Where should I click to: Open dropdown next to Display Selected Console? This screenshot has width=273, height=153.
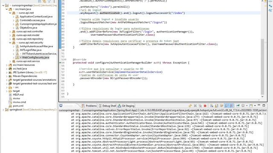pyautogui.click(x=247, y=106)
